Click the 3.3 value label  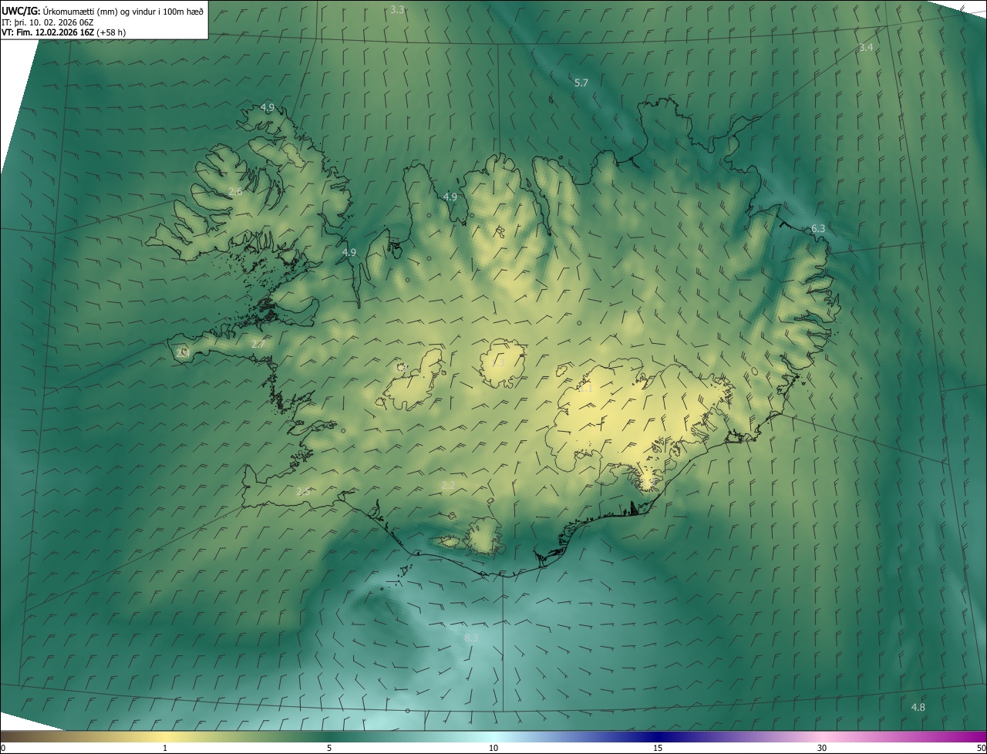398,10
